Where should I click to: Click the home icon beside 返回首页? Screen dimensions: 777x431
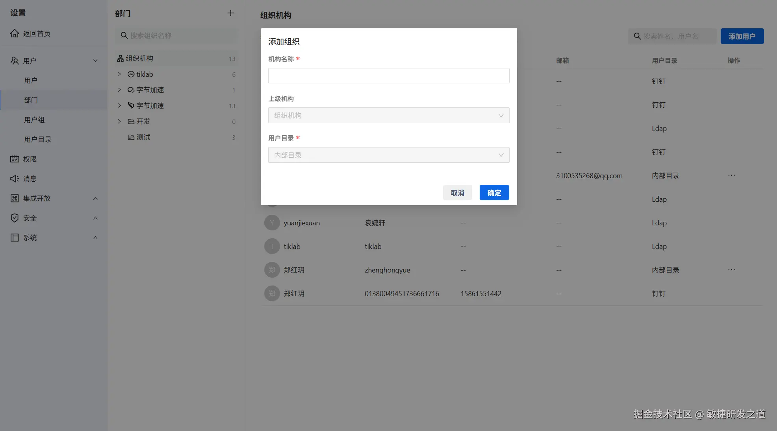15,33
